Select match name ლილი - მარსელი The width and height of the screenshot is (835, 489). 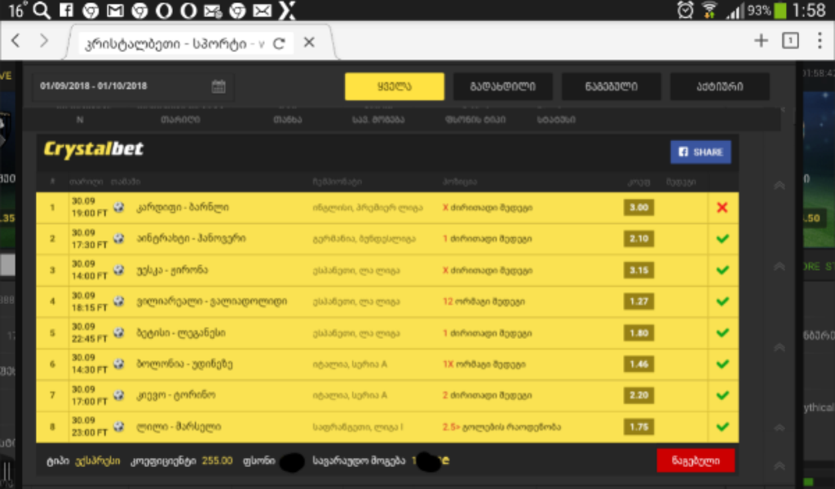click(x=179, y=427)
